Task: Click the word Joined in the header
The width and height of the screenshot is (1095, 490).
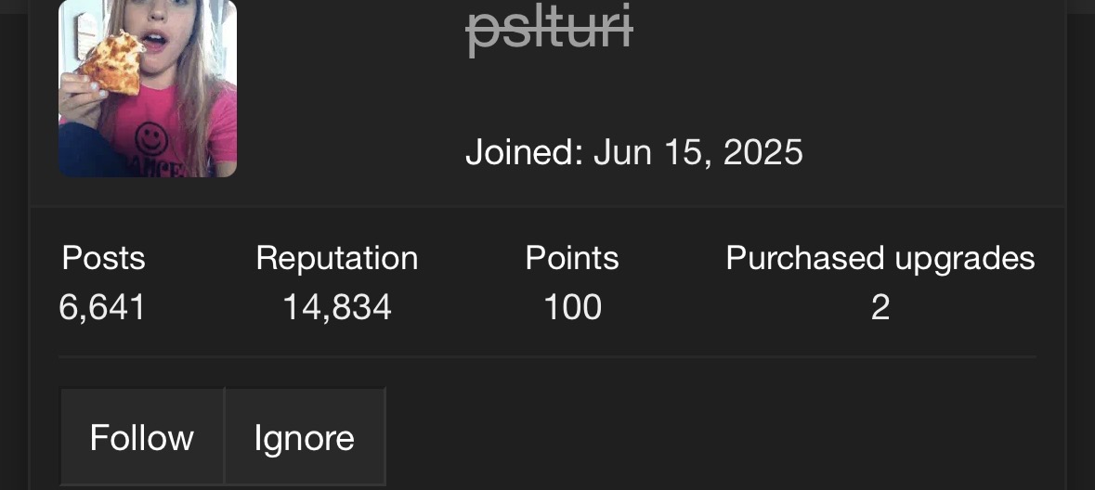Action: click(525, 151)
